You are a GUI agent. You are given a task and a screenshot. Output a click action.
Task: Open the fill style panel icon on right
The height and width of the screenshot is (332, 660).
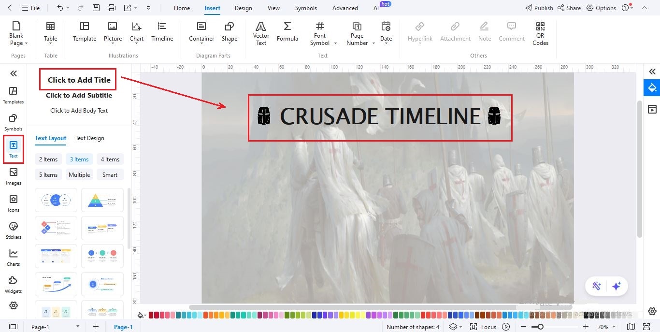[x=652, y=87]
